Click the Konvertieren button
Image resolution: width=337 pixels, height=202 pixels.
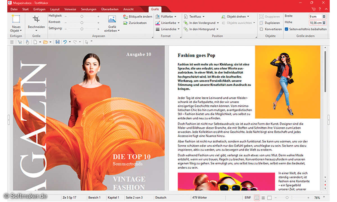[271, 29]
